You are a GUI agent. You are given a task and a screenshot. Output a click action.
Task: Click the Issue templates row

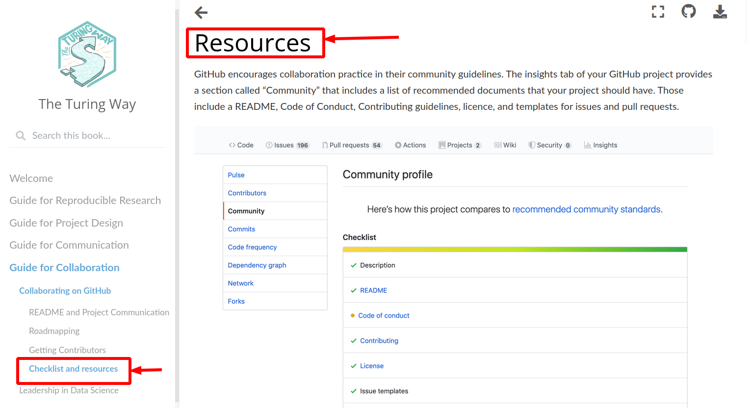(x=515, y=391)
